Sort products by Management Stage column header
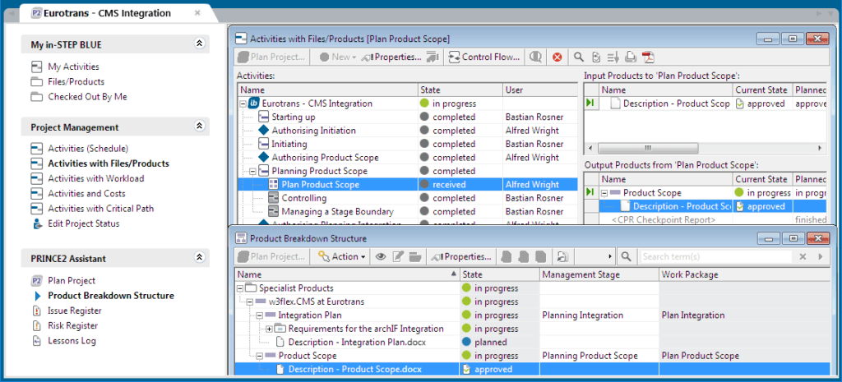The height and width of the screenshot is (382, 842). (599, 274)
